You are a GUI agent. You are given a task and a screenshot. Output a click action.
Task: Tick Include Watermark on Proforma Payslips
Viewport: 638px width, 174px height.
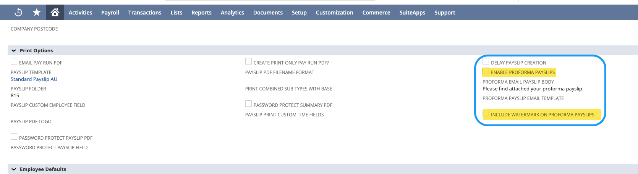[486, 113]
